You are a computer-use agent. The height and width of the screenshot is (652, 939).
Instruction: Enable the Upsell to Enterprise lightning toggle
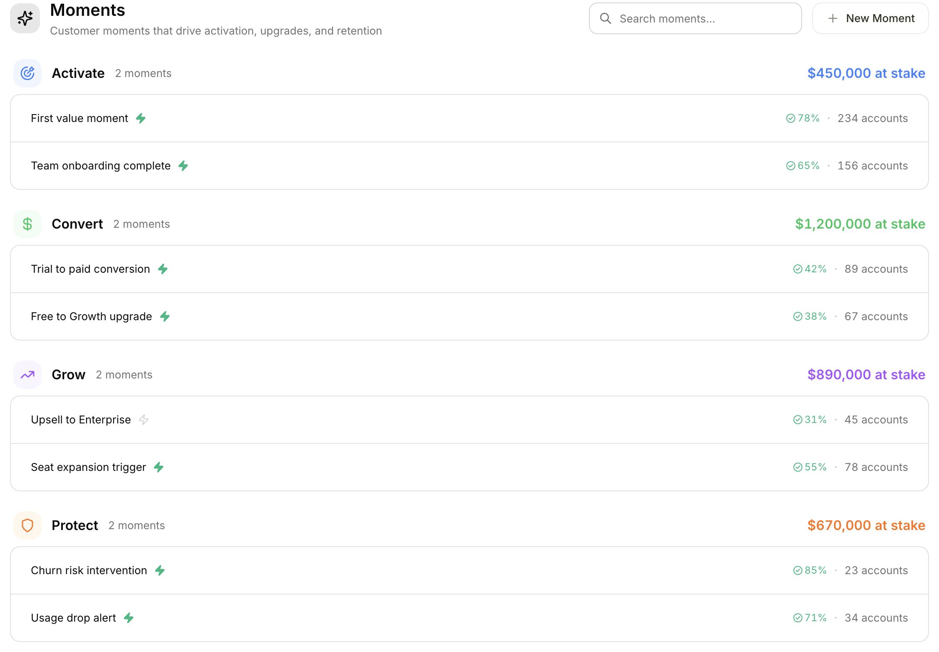[x=144, y=420]
